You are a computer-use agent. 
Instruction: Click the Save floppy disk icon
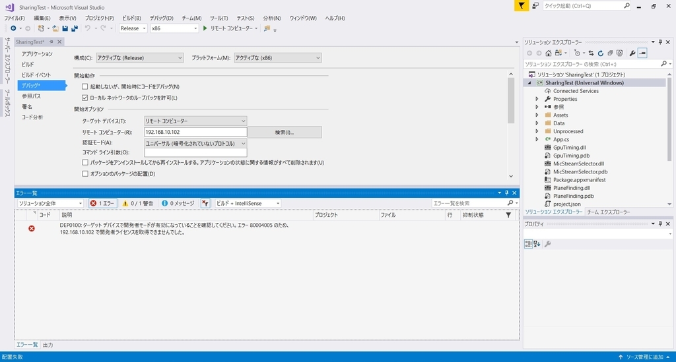click(65, 28)
